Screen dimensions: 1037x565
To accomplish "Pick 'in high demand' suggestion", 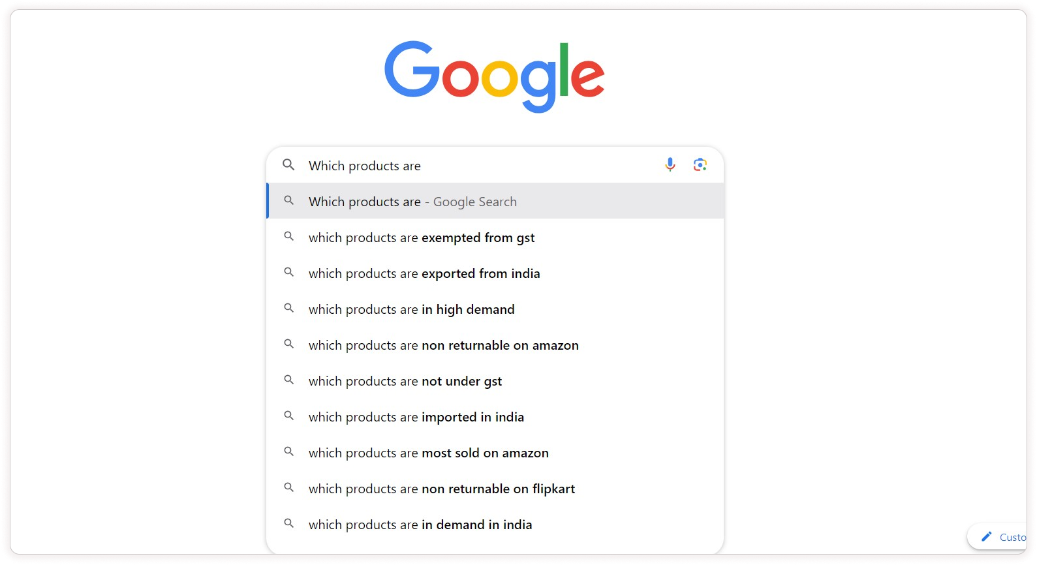I will click(x=412, y=309).
